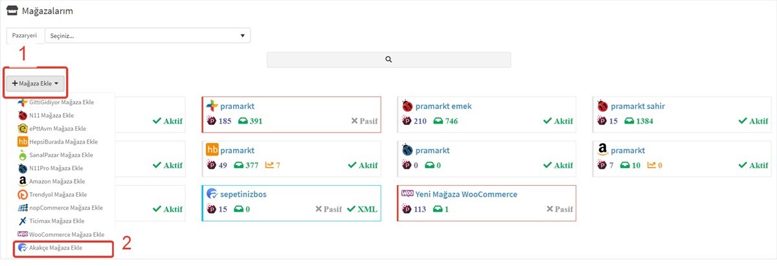The width and height of the screenshot is (777, 266).
Task: Click product icon next to 210
Action: click(406, 121)
